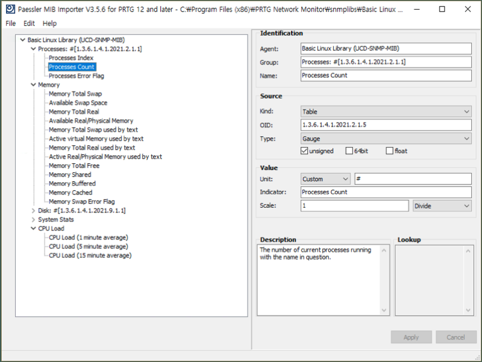Image resolution: width=482 pixels, height=362 pixels.
Task: Click the Apply button
Action: (411, 337)
